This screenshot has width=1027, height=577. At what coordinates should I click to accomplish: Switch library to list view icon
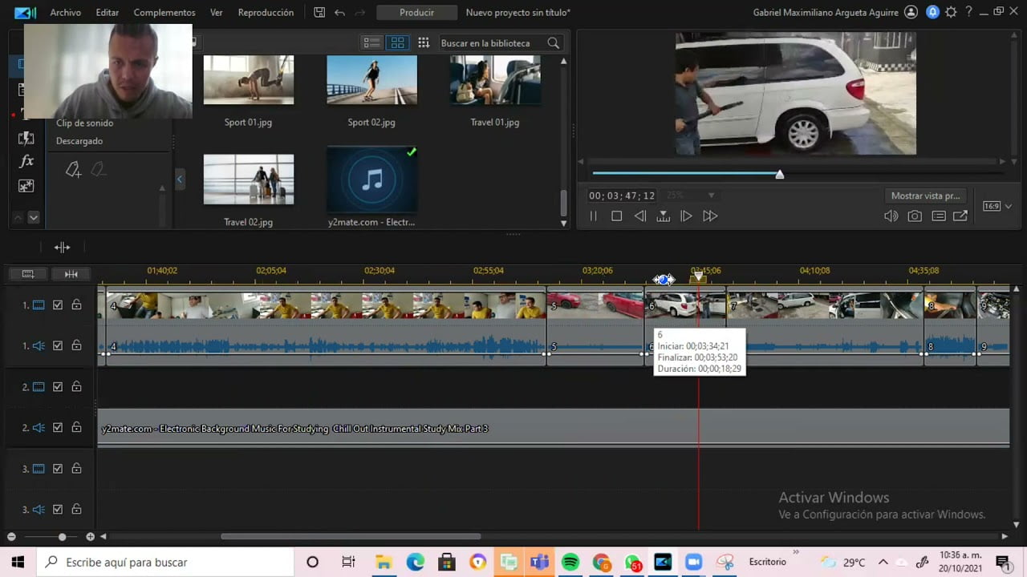pyautogui.click(x=371, y=43)
